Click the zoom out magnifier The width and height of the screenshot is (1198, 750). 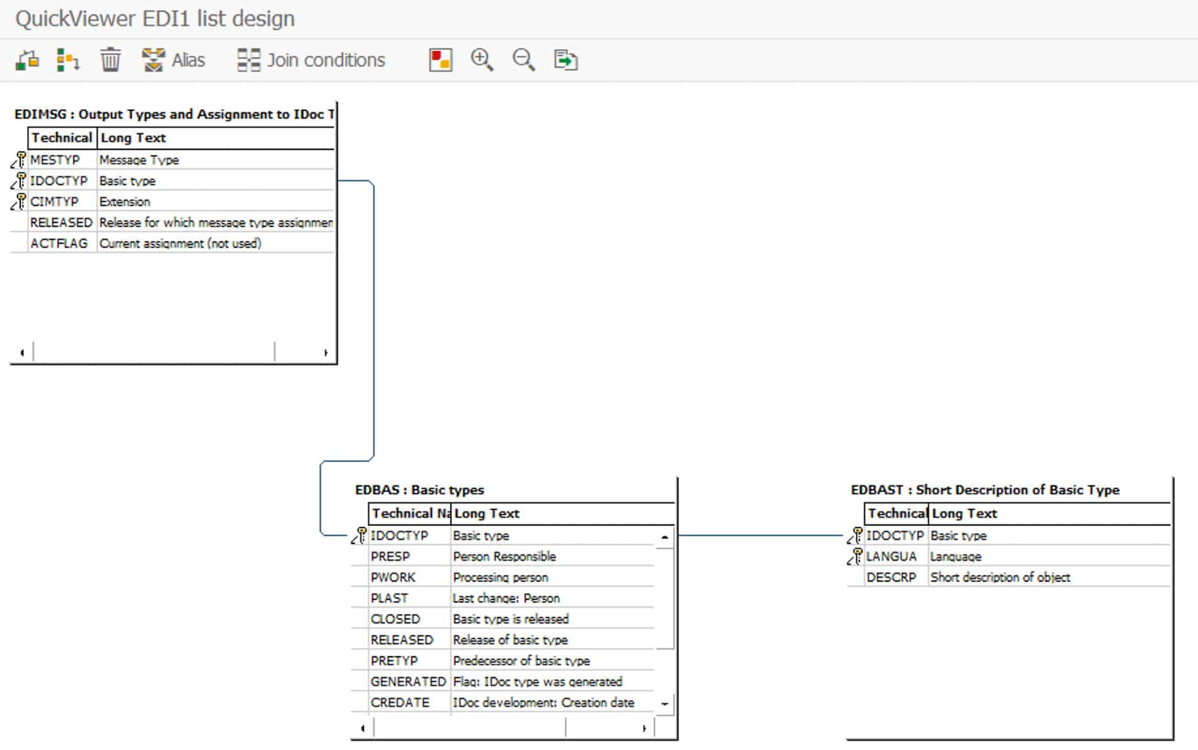tap(523, 60)
